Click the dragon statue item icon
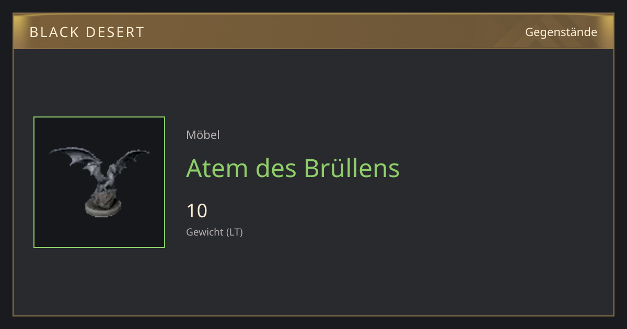The image size is (627, 329). [x=99, y=182]
